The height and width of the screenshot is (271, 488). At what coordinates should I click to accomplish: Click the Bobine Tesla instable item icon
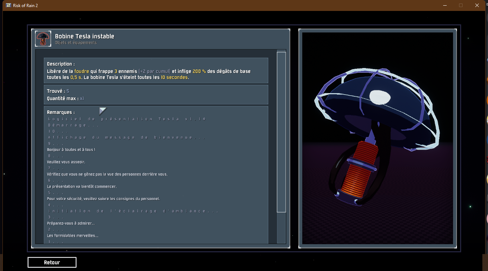point(43,38)
